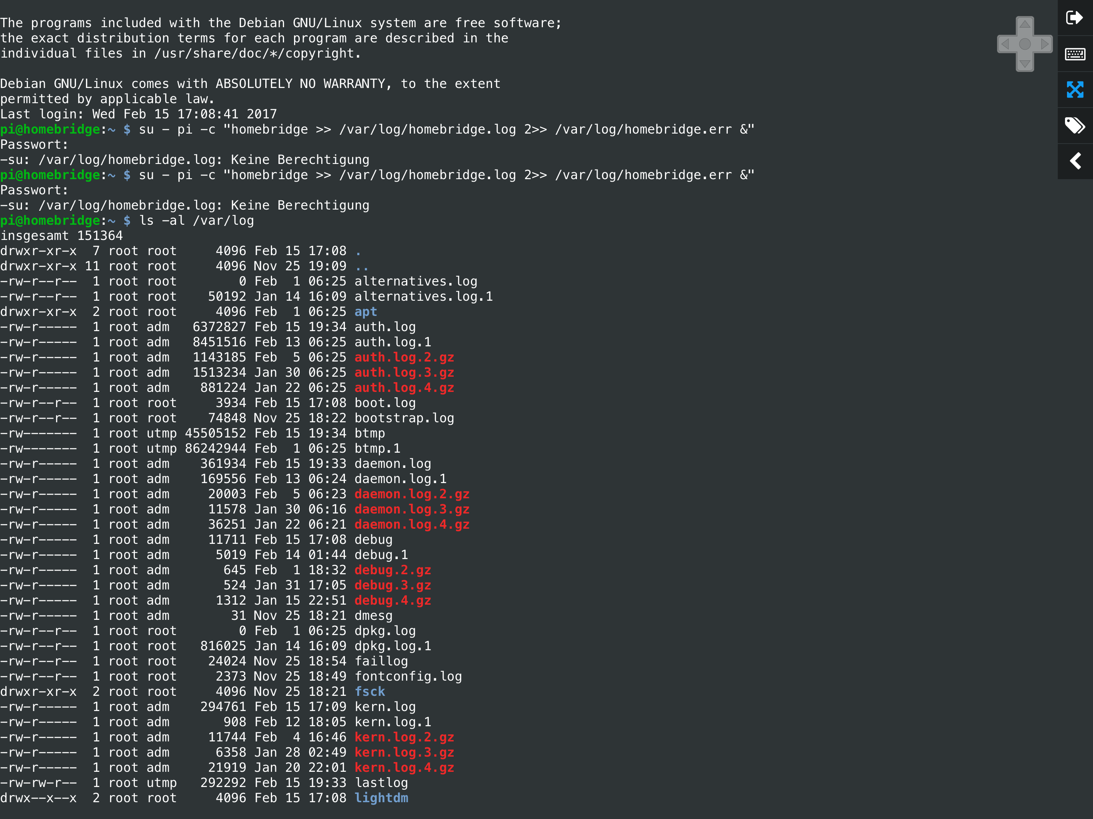Viewport: 1093px width, 819px height.
Task: Tap the D-pad center circle
Action: pos(1025,44)
